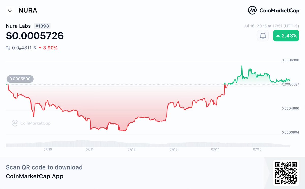Image resolution: width=305 pixels, height=189 pixels.
Task: Click the Nura Labs name text
Action: pos(19,26)
